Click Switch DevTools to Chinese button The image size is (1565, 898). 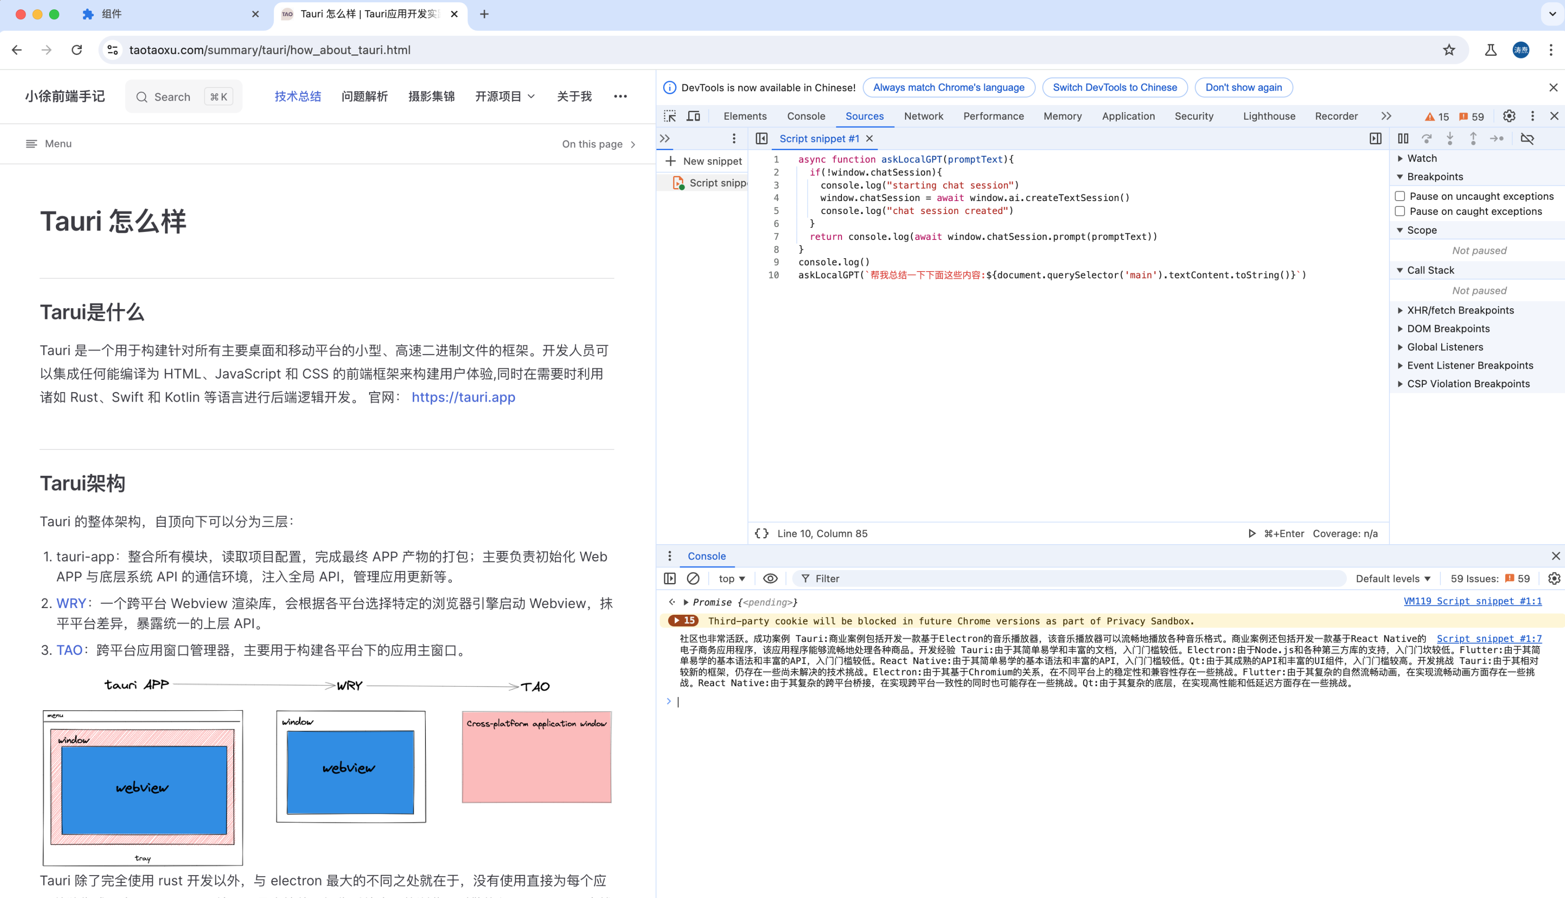click(1115, 88)
